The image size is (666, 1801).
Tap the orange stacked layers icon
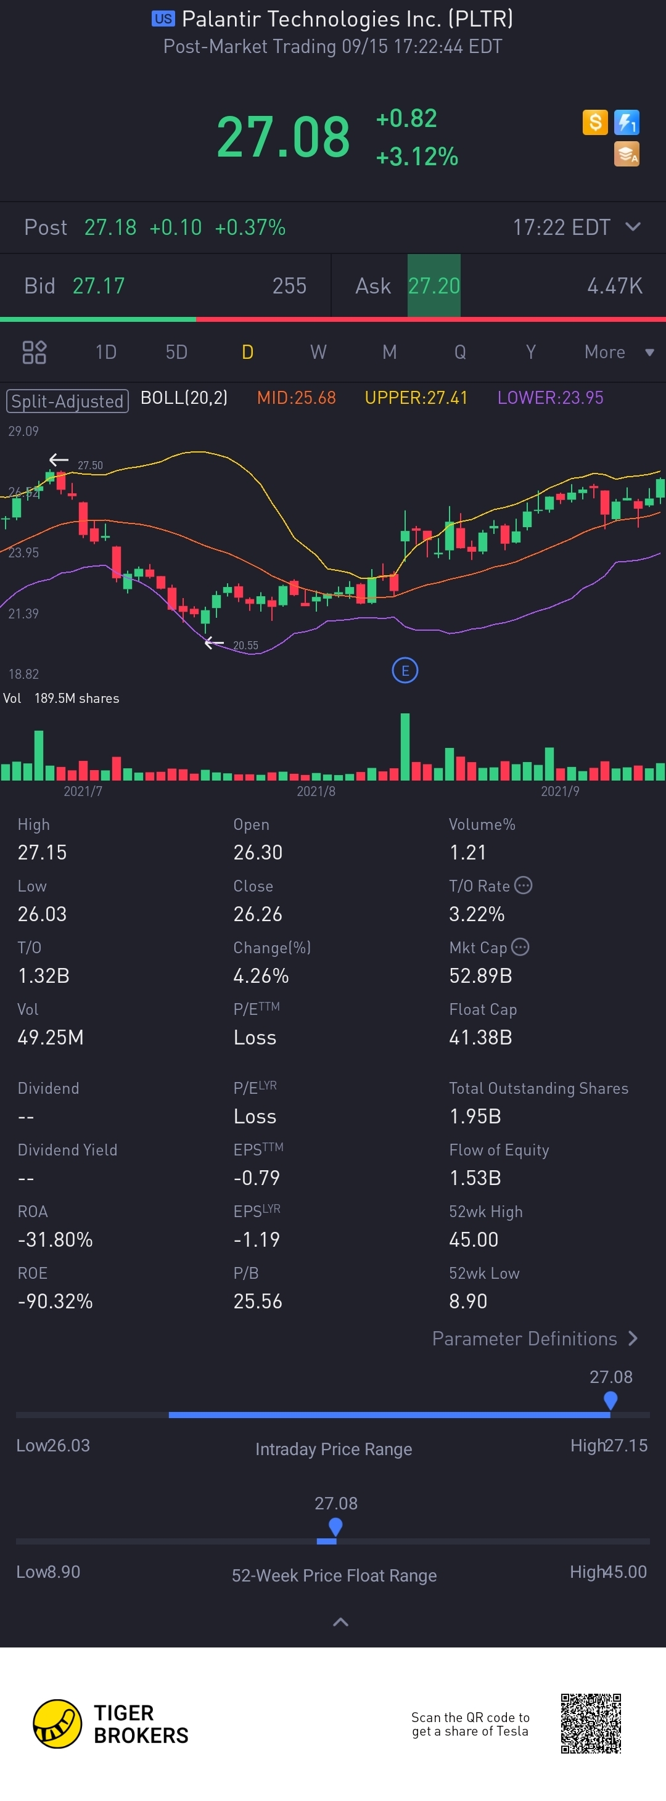pos(626,154)
